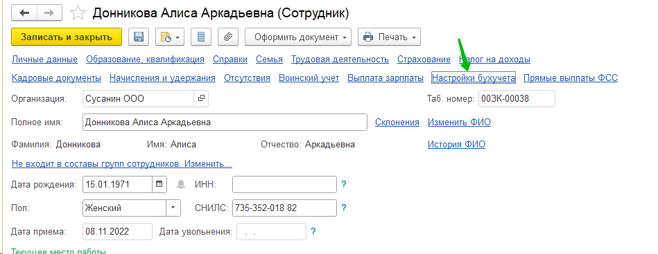Click the question mark next to СНИЛС
Viewport: 658px width, 254px height.
coord(344,208)
